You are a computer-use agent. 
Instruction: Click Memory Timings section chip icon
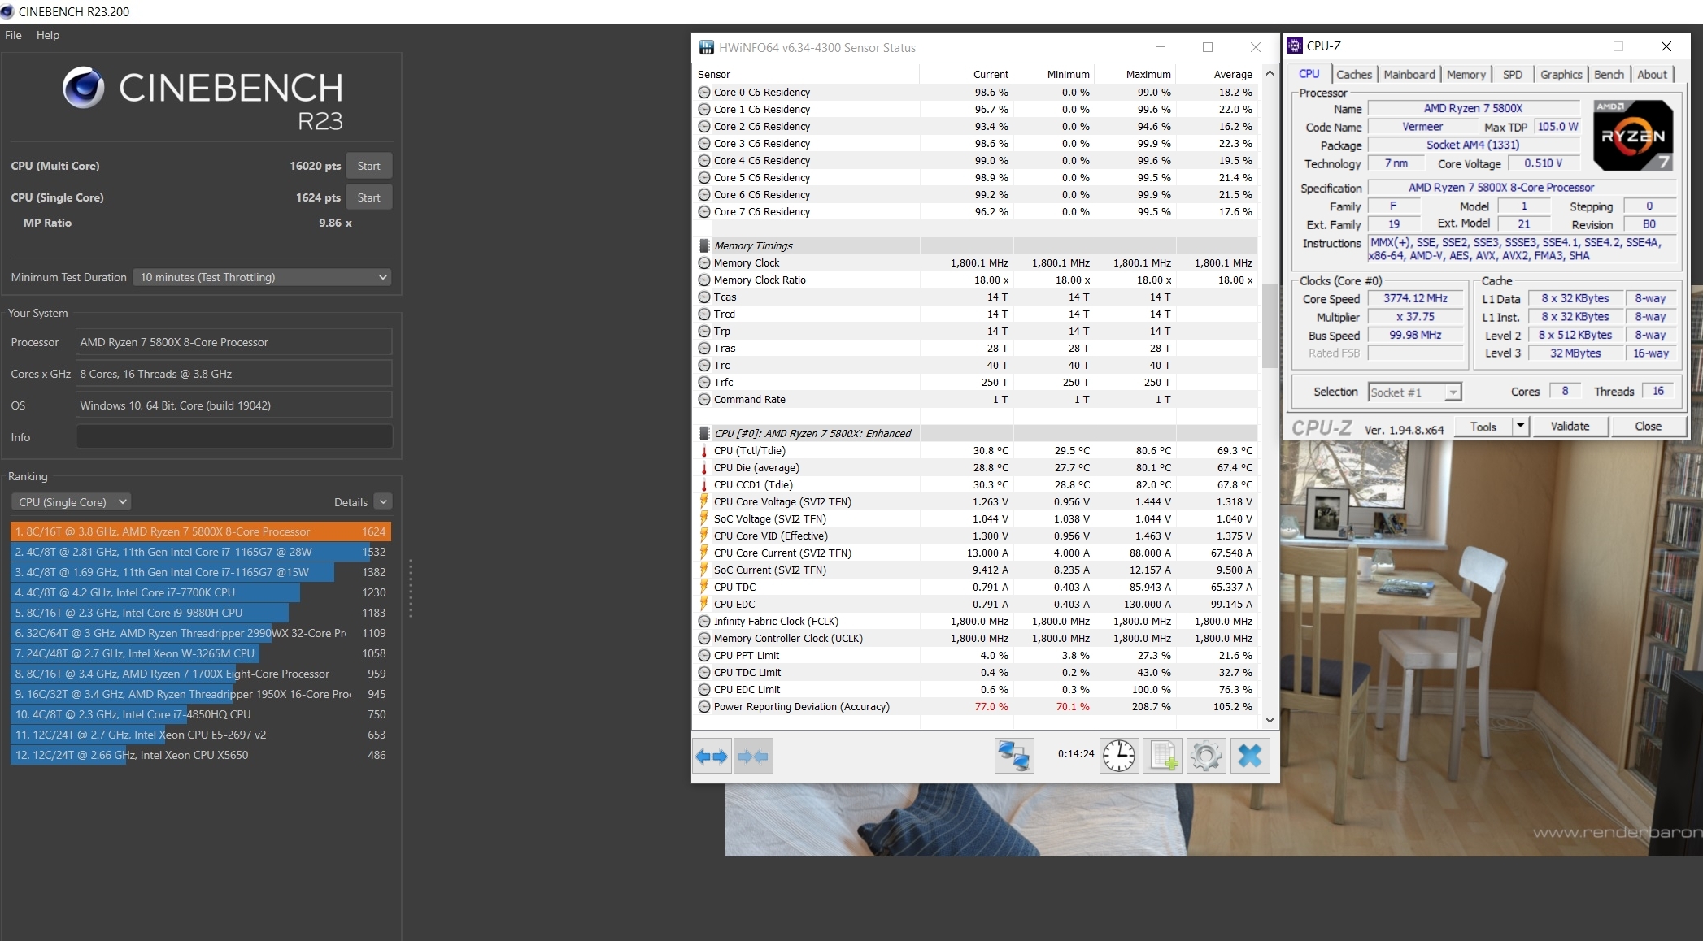tap(704, 246)
